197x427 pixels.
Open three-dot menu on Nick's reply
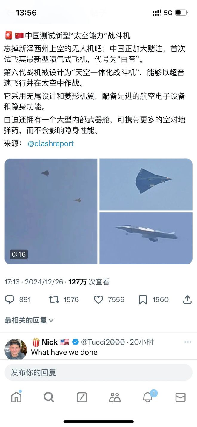(x=188, y=342)
